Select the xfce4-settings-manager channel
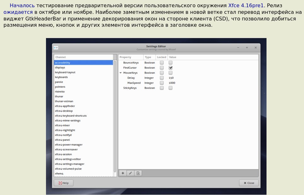This screenshot has height=195, width=304. coord(83,164)
